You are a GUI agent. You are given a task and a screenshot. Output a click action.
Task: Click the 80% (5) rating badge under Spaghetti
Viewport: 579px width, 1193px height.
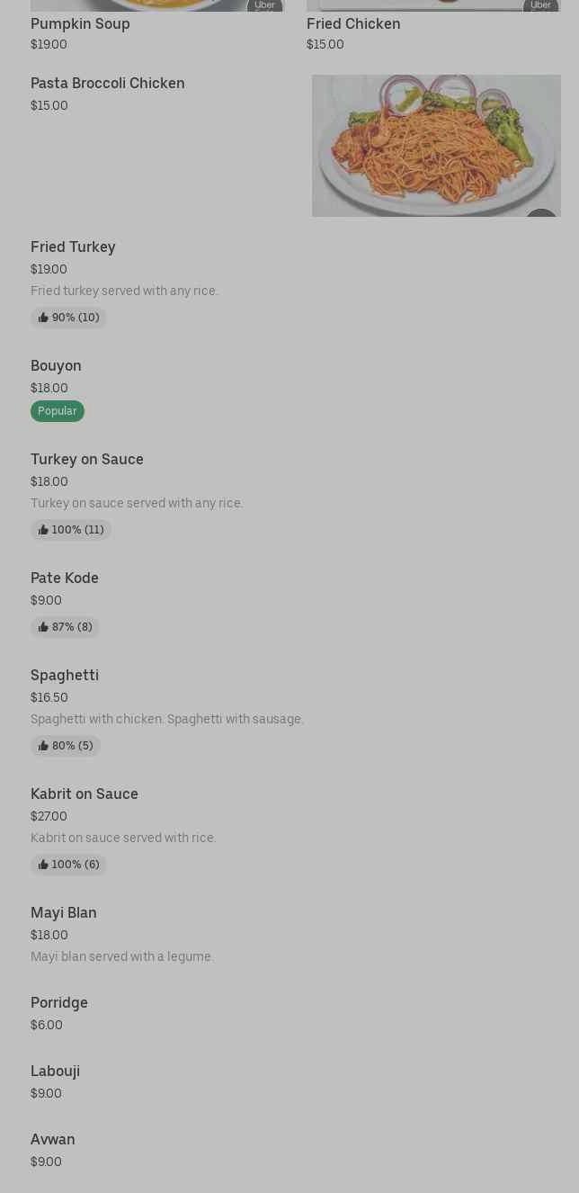(x=66, y=746)
